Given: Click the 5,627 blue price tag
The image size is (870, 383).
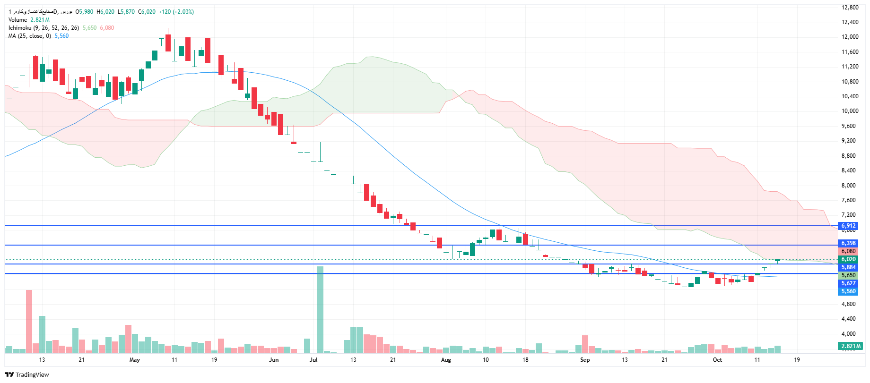Looking at the screenshot, I should pos(848,283).
